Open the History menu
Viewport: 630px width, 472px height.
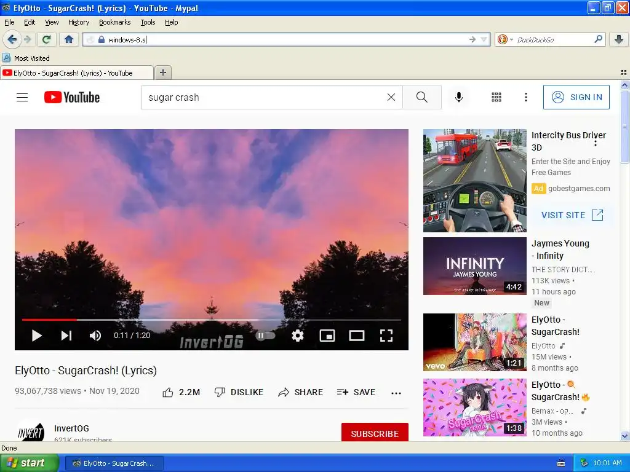click(79, 23)
